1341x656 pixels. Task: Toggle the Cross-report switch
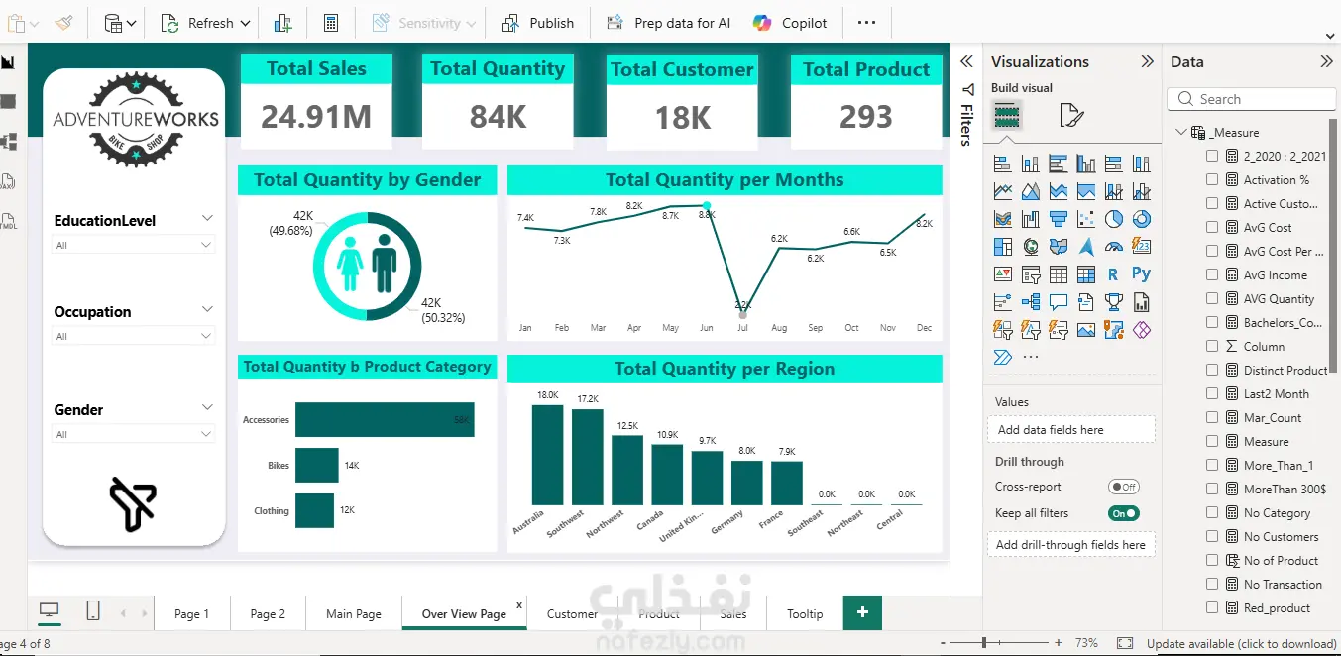1124,487
